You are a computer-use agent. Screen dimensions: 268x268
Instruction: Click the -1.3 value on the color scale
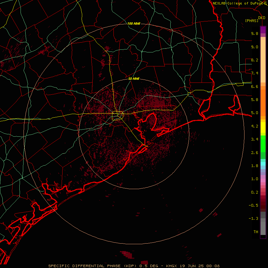coord(253,219)
